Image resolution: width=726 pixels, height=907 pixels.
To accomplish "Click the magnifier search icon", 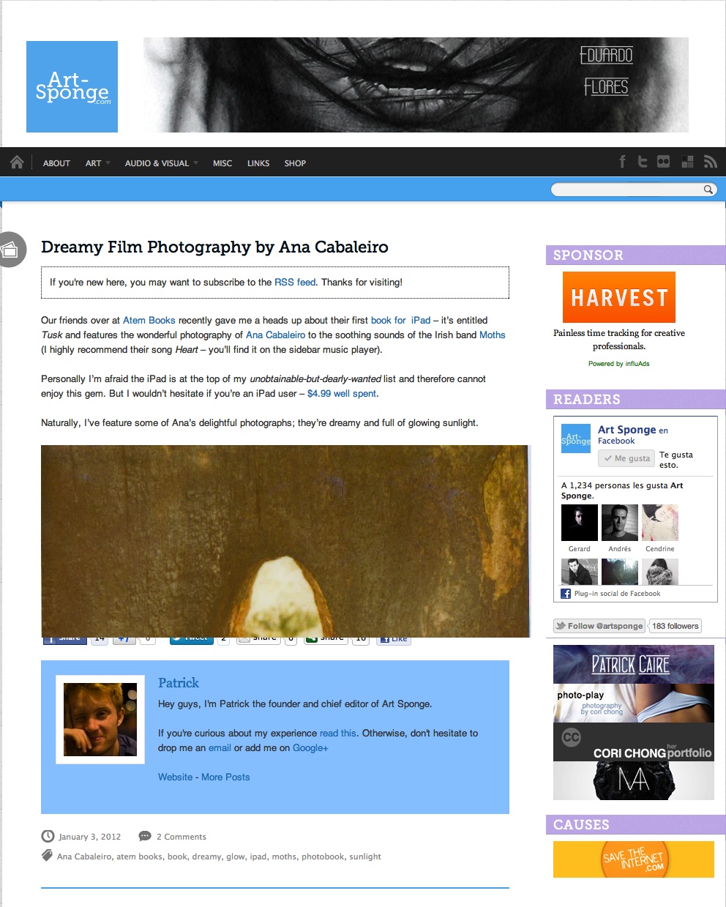I will (x=708, y=190).
